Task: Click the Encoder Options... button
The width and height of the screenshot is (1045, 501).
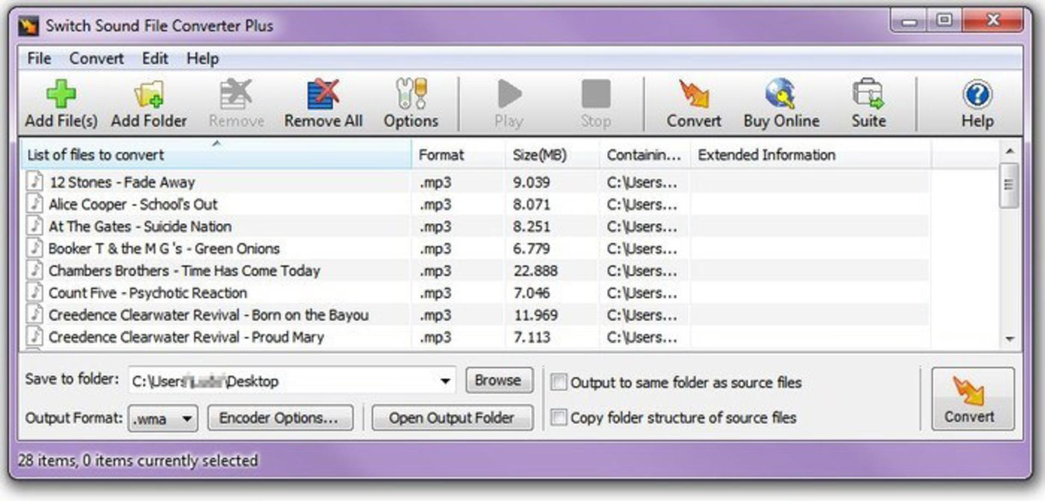Action: (280, 418)
